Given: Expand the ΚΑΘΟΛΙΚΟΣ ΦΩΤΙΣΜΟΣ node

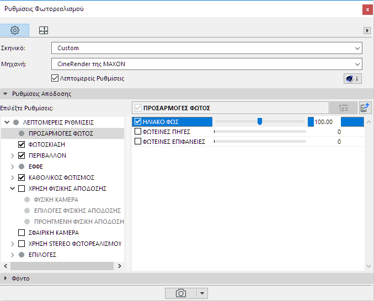Looking at the screenshot, I should point(12,178).
